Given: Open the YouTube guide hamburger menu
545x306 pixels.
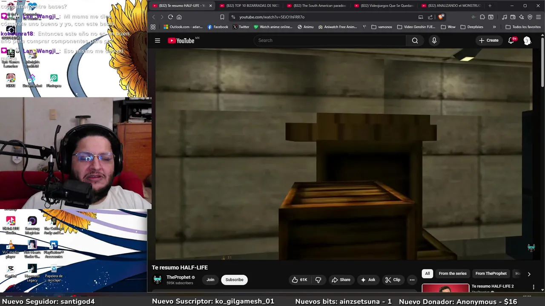Looking at the screenshot, I should [x=158, y=40].
